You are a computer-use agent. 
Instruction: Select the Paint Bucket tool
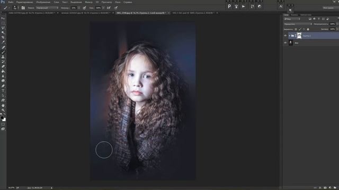(3, 71)
